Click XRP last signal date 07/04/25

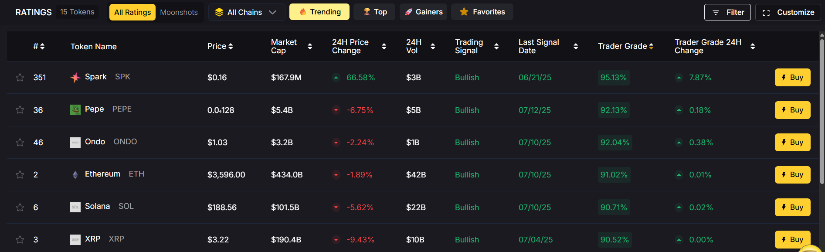pyautogui.click(x=536, y=240)
